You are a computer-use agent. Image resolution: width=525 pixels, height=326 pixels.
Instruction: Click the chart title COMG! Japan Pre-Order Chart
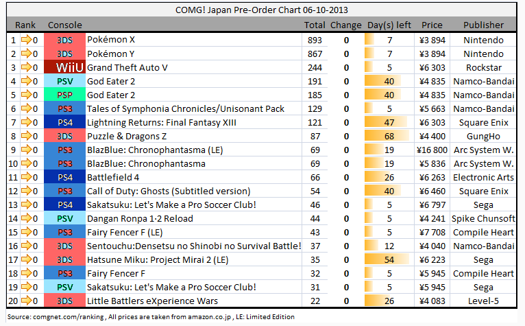262,10
